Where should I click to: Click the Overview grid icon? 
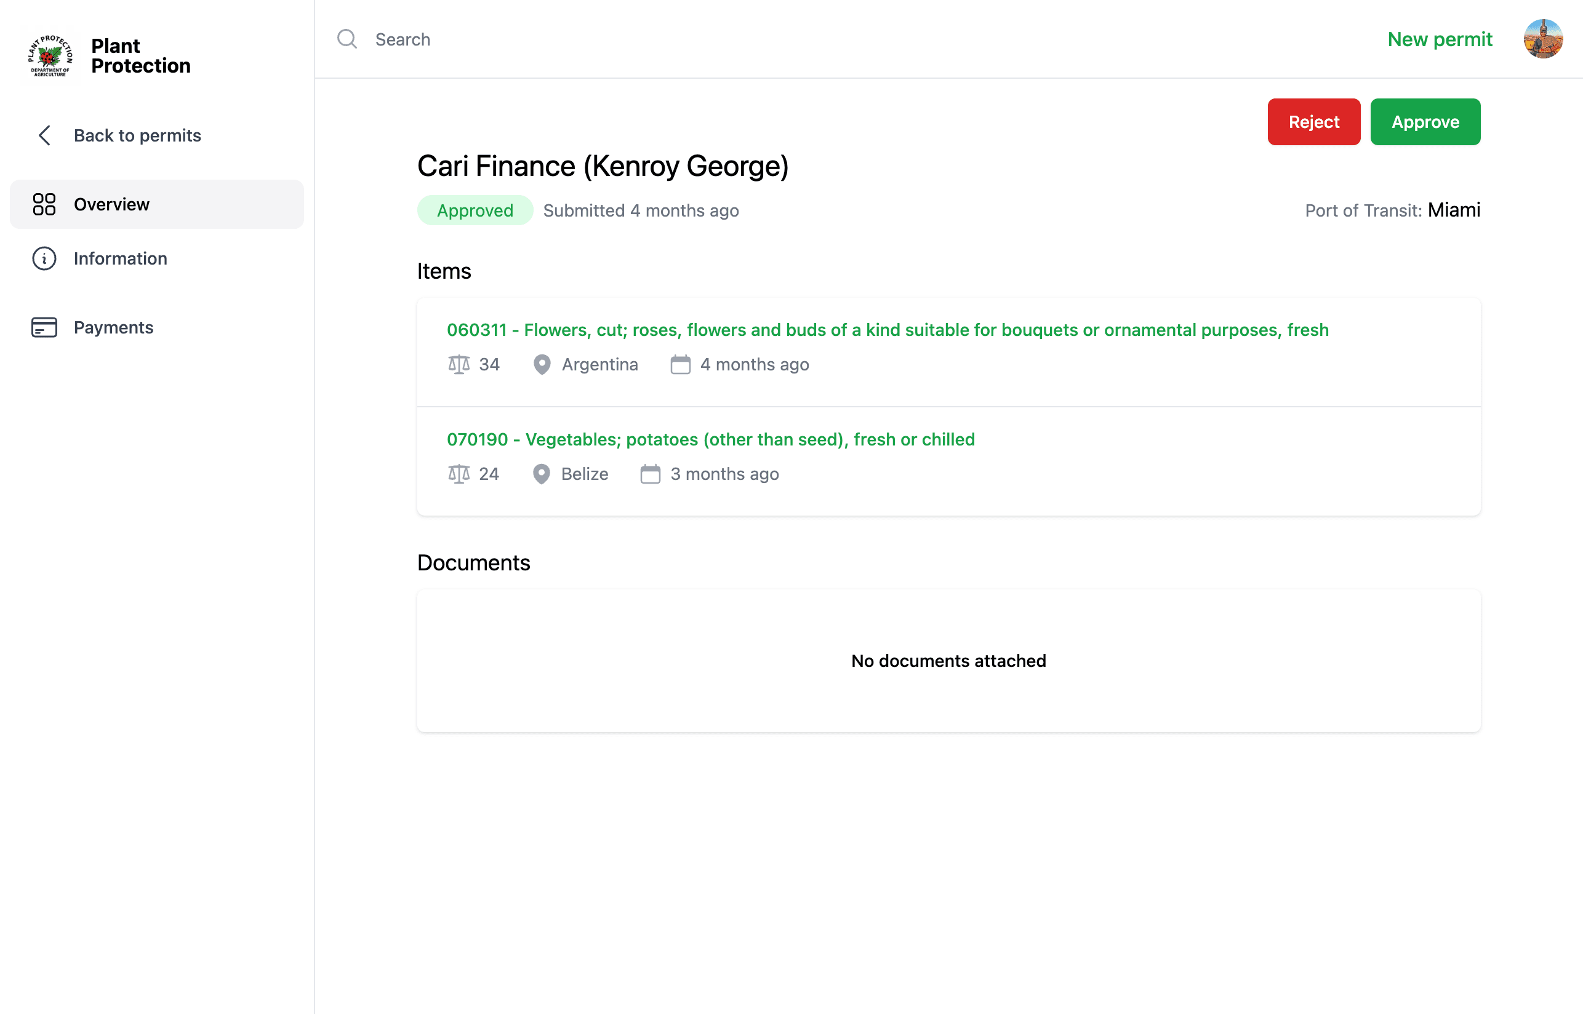[x=44, y=205]
